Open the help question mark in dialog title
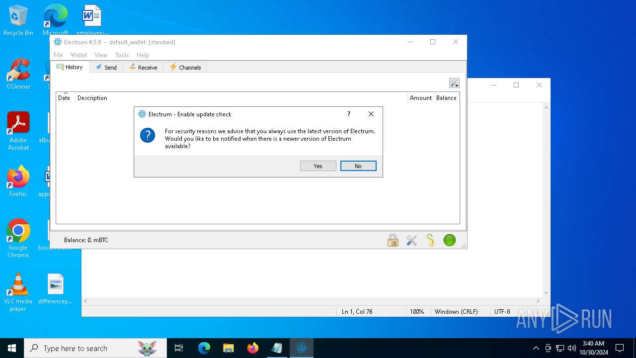 (349, 114)
